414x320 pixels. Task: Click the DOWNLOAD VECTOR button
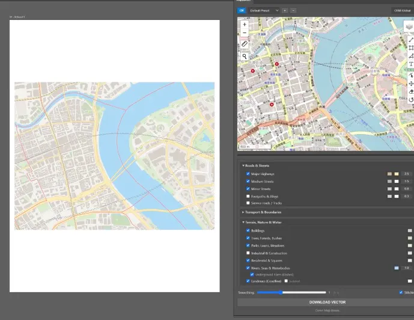(327, 302)
